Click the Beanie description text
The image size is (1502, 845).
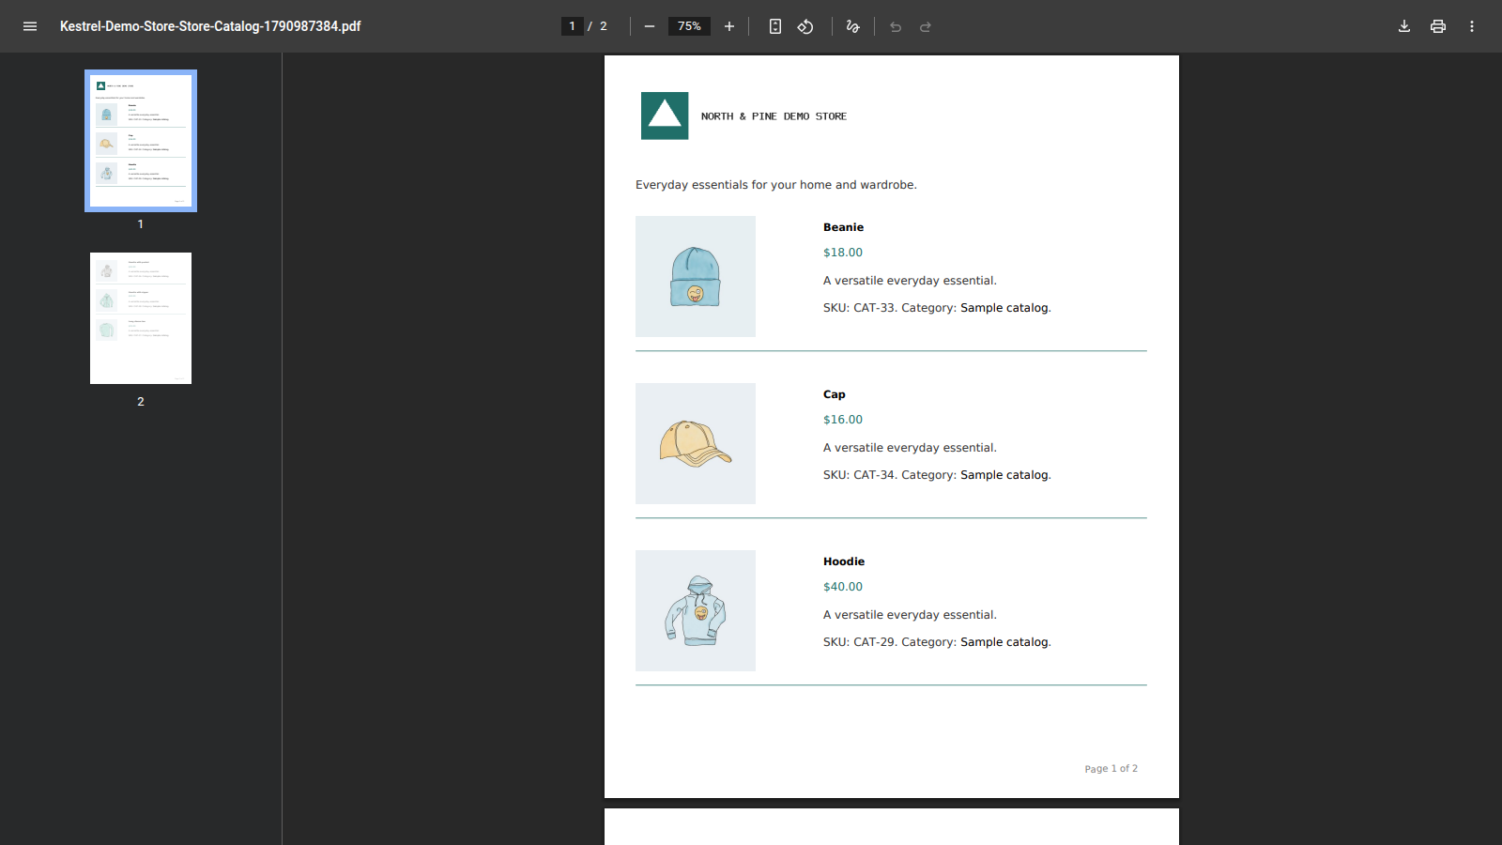point(910,281)
